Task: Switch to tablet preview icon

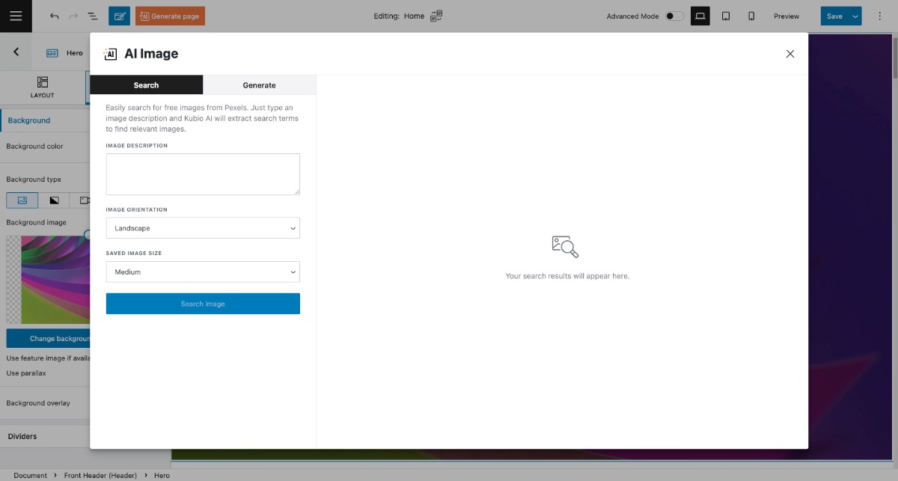Action: click(725, 16)
